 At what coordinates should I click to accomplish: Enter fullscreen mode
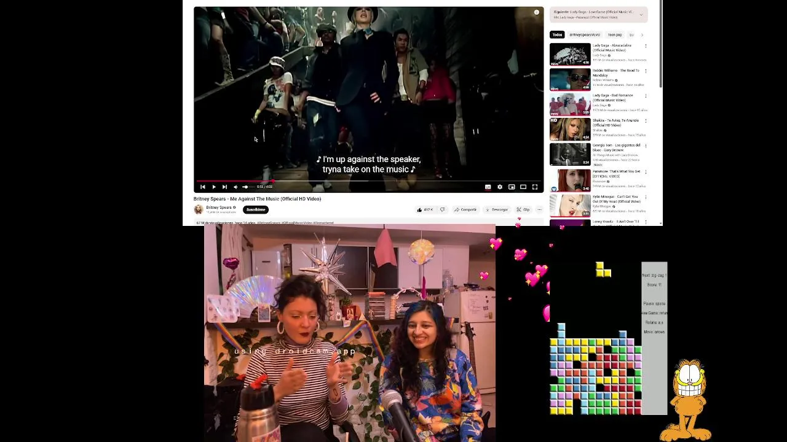pos(535,187)
